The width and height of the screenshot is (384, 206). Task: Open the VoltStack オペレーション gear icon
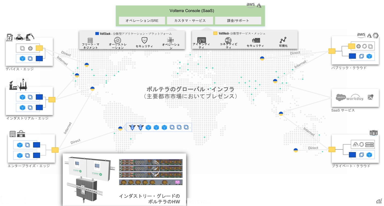pyautogui.click(x=170, y=40)
